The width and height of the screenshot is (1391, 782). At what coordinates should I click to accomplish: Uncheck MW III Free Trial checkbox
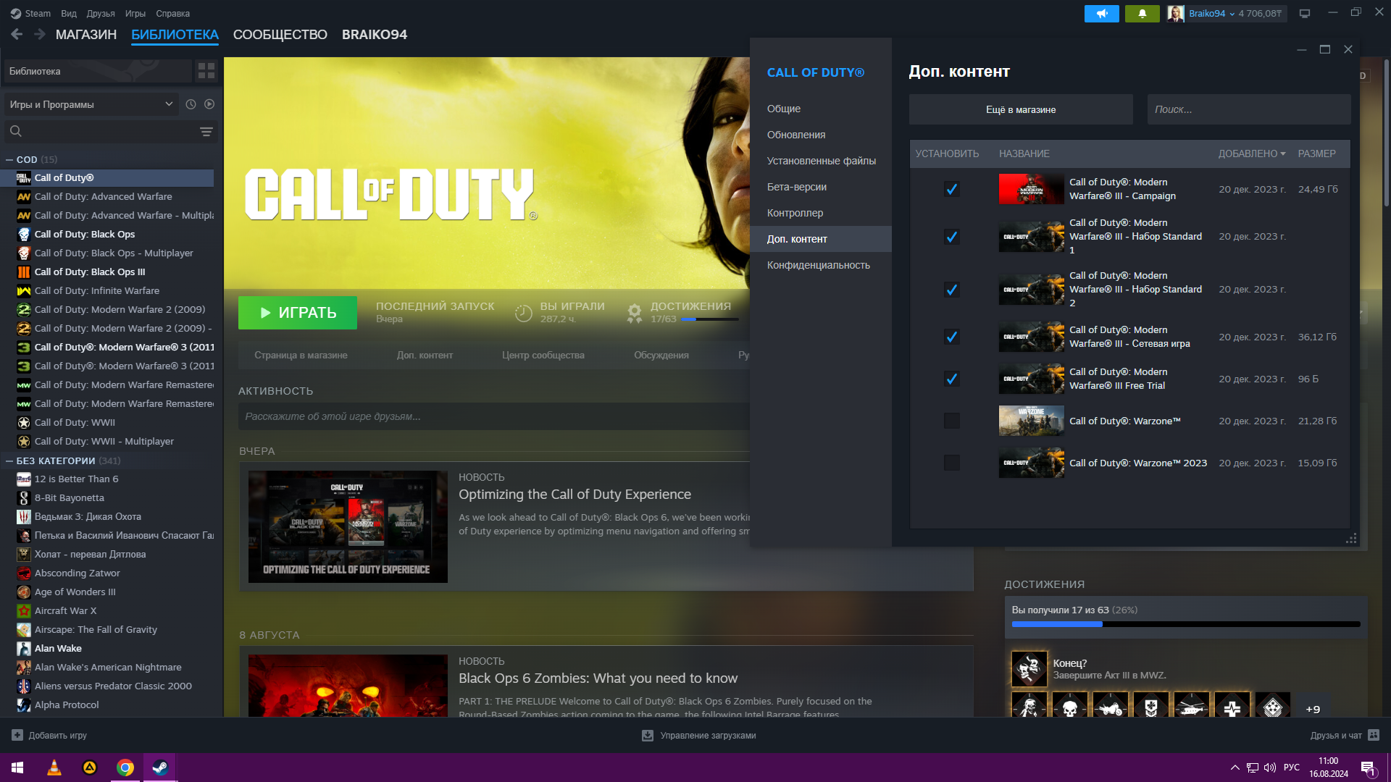(x=952, y=379)
